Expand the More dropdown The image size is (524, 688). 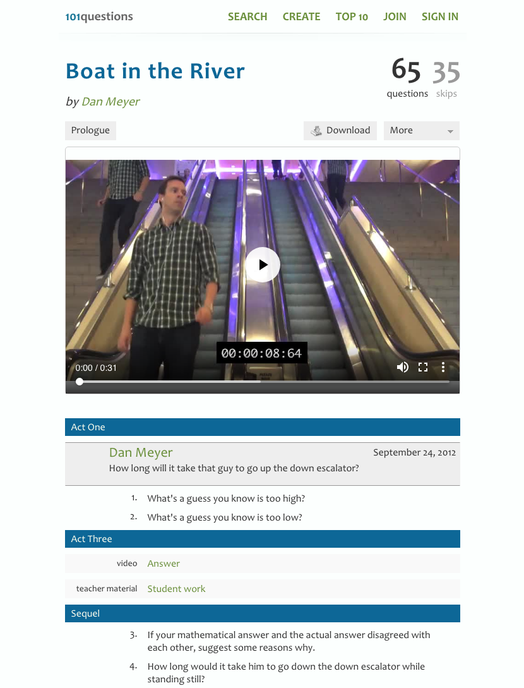[x=421, y=130]
